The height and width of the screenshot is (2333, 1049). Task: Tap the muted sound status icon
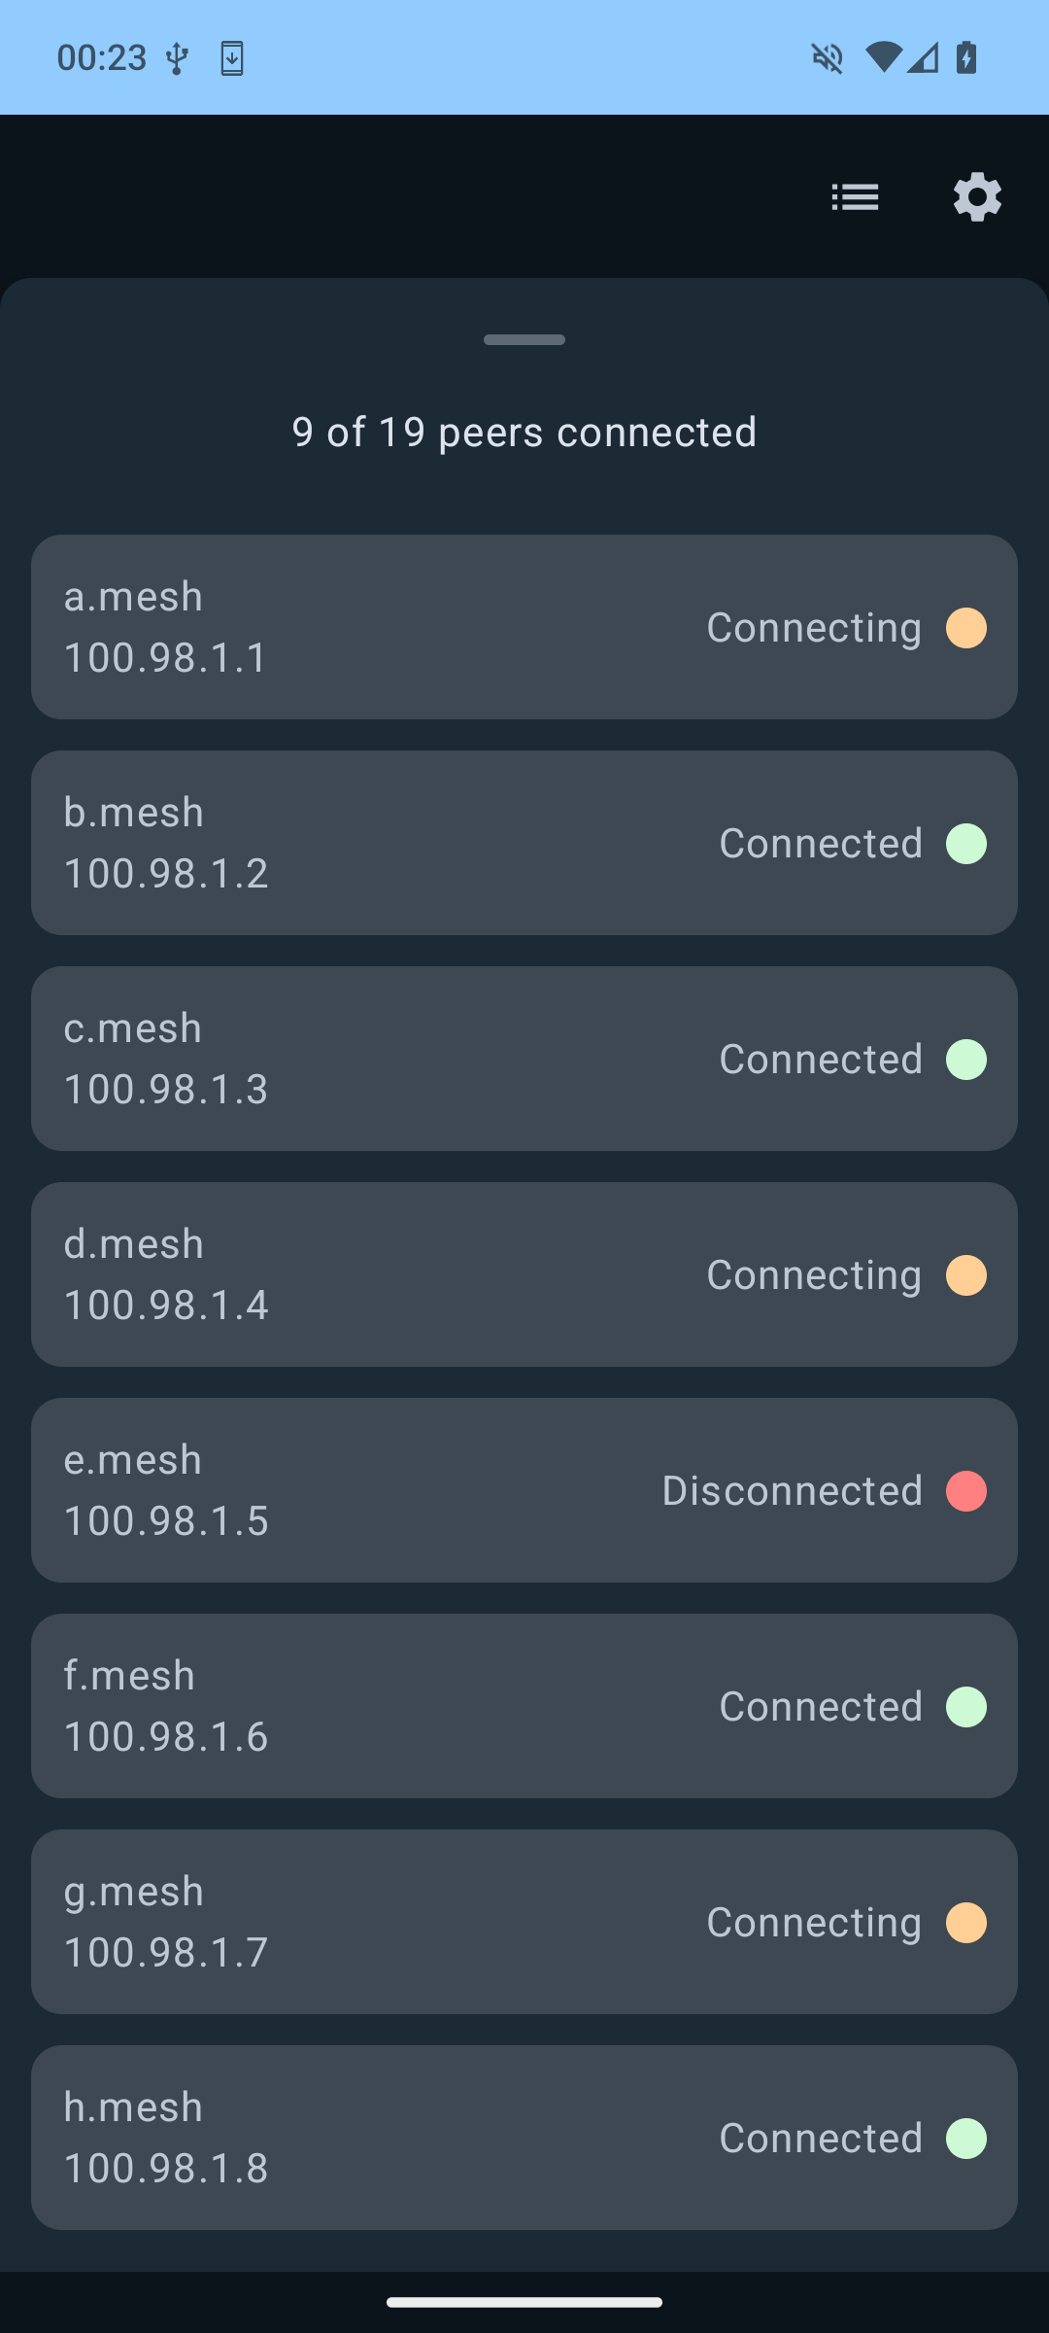(x=827, y=58)
